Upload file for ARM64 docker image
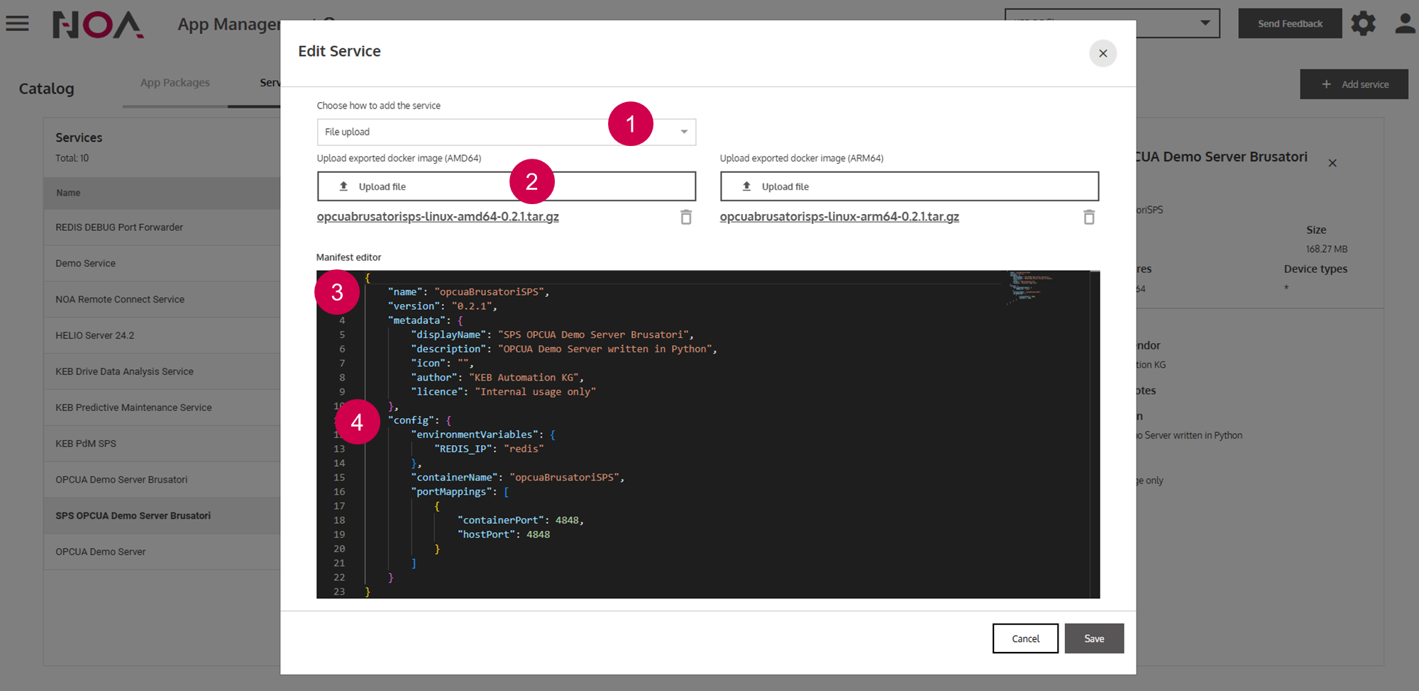The width and height of the screenshot is (1419, 691). tap(909, 186)
